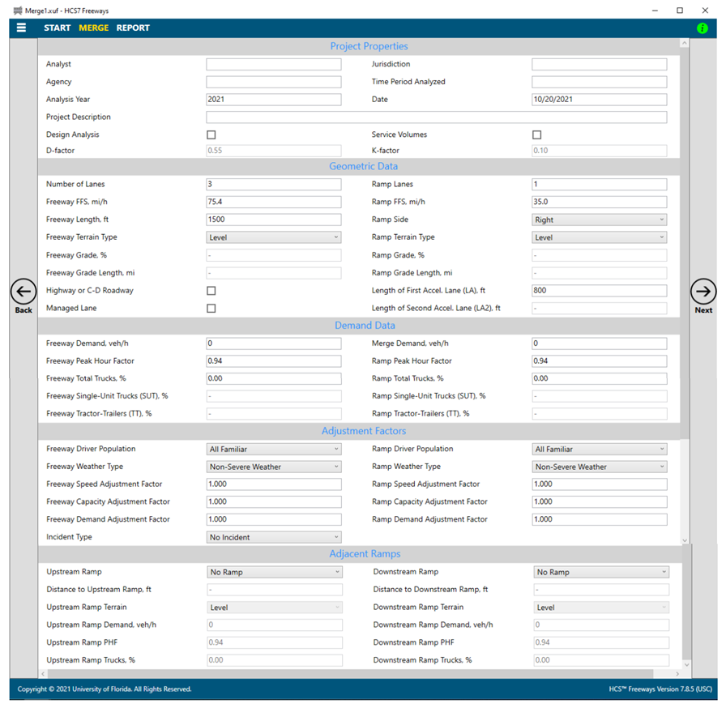The image size is (726, 708).
Task: Switch to the START tab
Action: click(x=57, y=28)
